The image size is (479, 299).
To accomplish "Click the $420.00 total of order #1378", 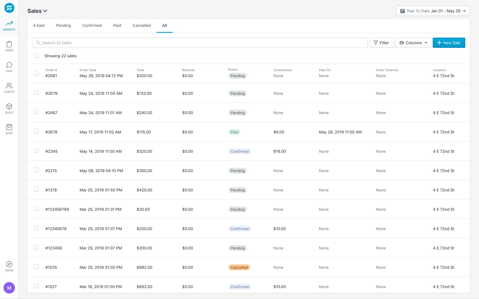I will tap(145, 190).
